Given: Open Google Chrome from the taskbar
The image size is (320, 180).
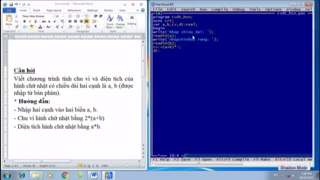Looking at the screenshot, I should [x=65, y=175].
